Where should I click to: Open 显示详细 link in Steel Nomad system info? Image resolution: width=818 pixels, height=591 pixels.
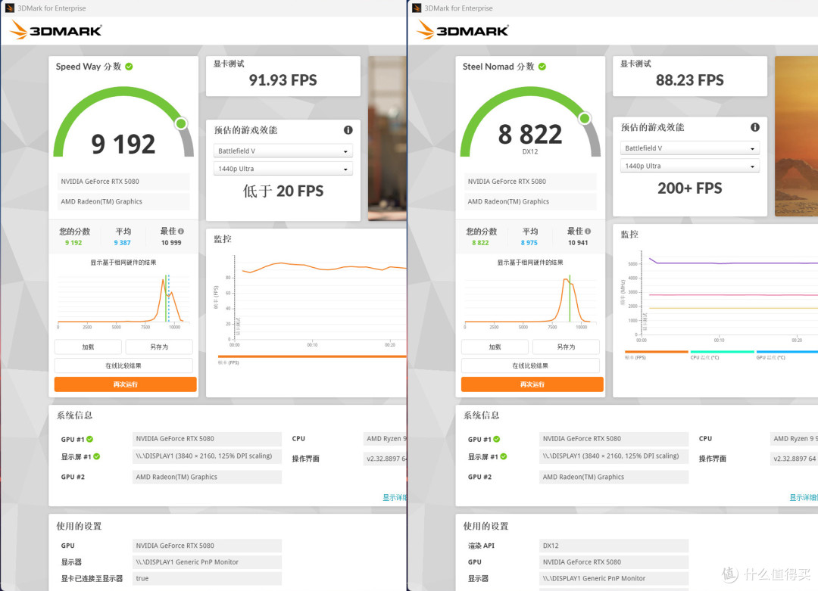(803, 498)
